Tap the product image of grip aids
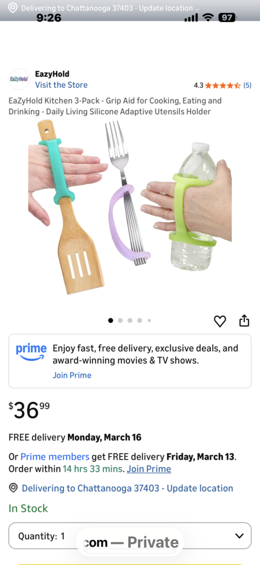Image resolution: width=260 pixels, height=565 pixels. point(130,207)
